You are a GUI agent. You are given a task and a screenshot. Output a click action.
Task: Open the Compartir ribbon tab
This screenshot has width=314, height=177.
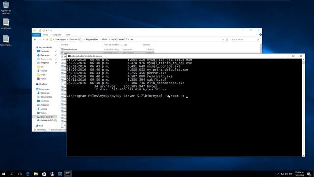pos(57,35)
